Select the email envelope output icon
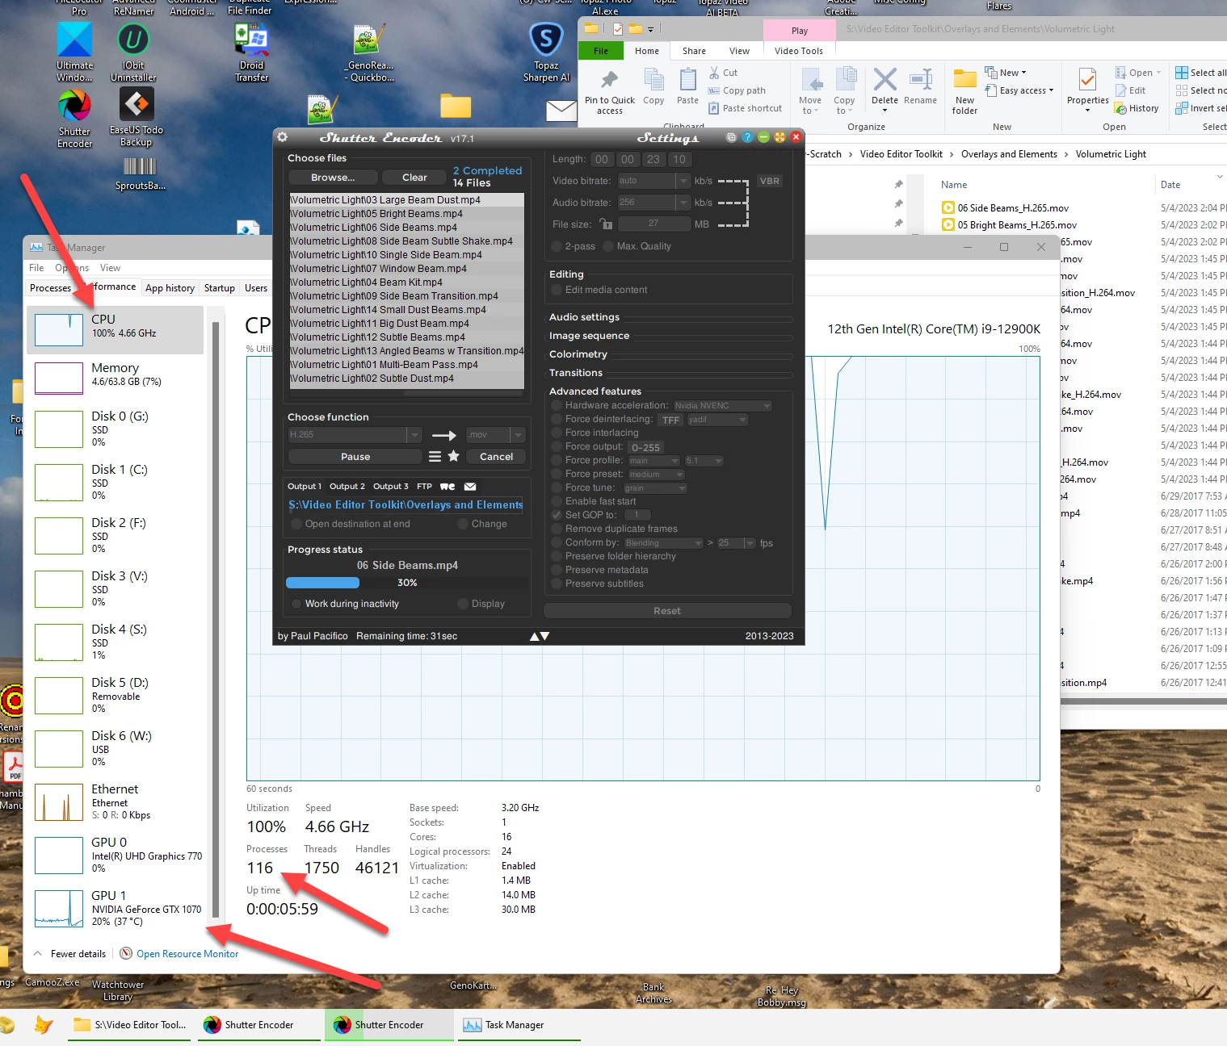Image resolution: width=1227 pixels, height=1046 pixels. tap(470, 487)
